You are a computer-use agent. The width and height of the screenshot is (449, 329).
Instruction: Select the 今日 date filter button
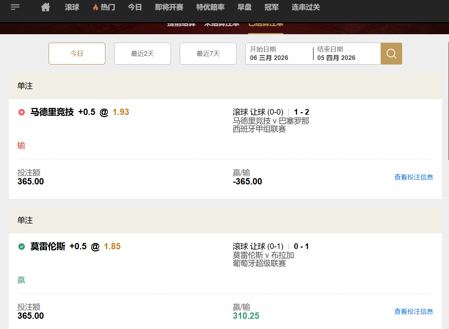pyautogui.click(x=77, y=54)
